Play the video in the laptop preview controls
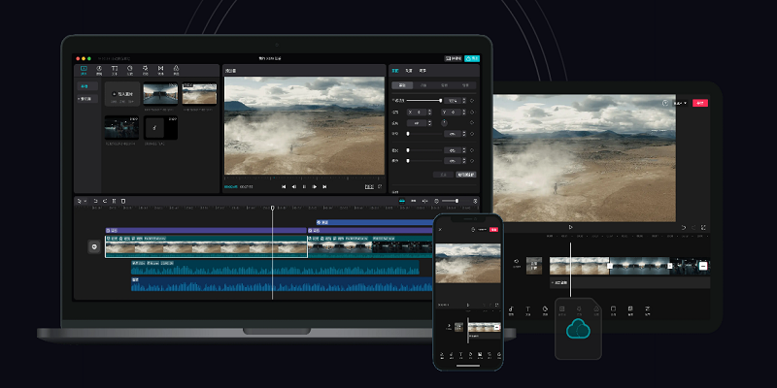Viewport: 777px width, 388px height. [x=304, y=186]
